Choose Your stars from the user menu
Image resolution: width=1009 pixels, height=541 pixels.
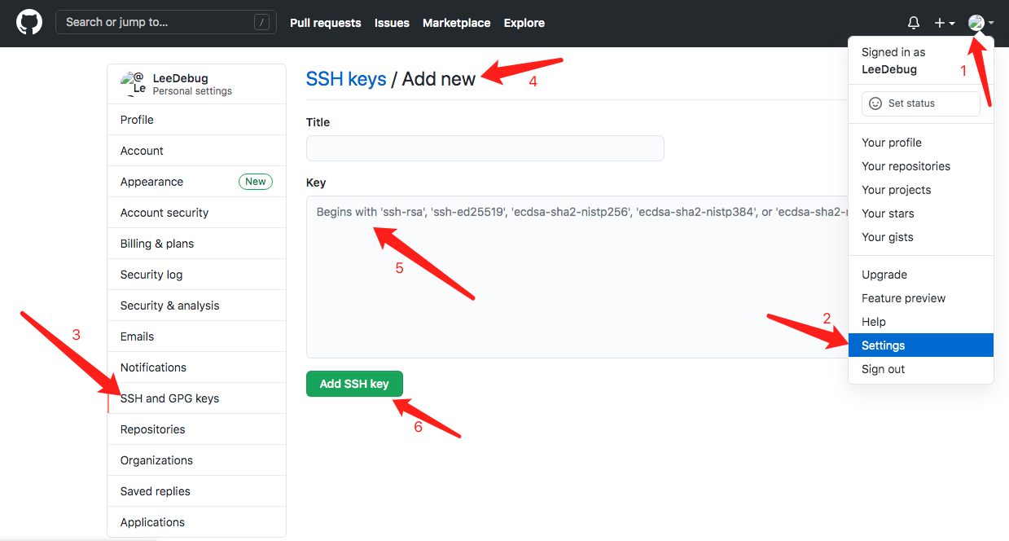921,213
